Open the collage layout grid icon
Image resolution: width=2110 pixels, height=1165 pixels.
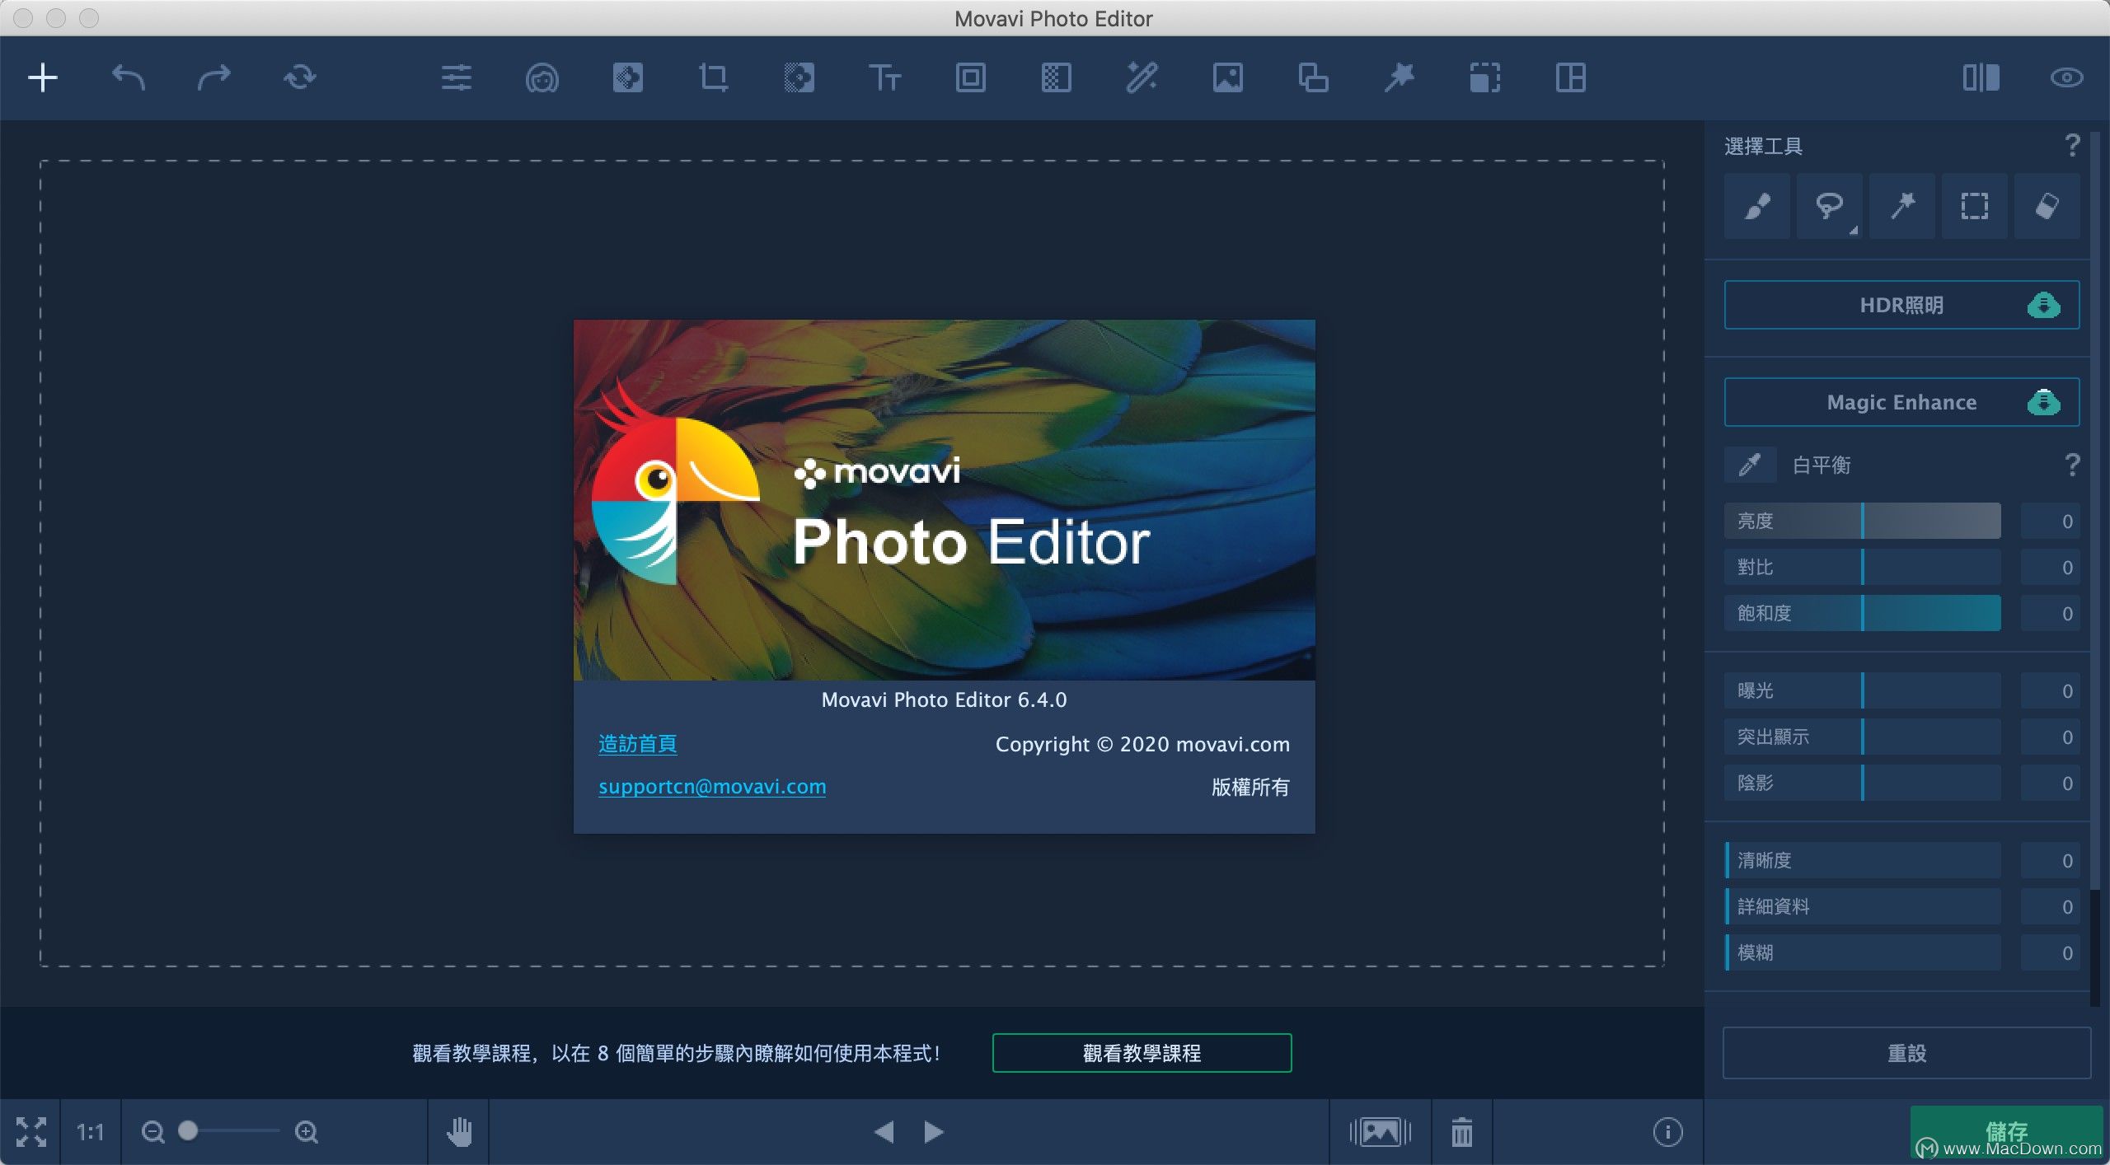point(1571,78)
